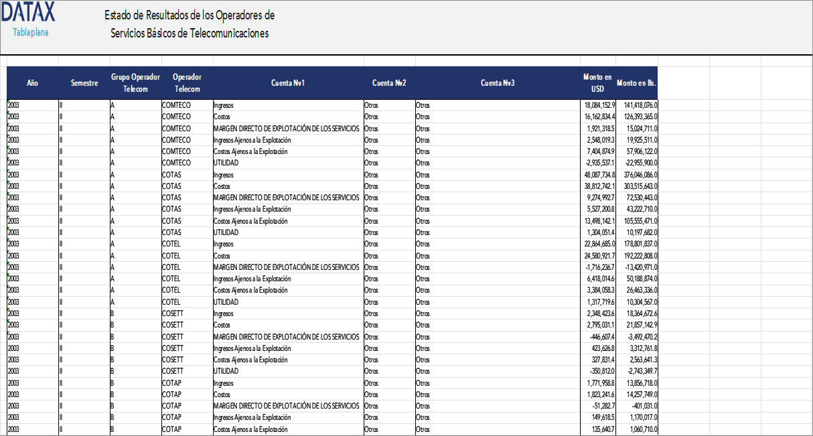Select the COTAP USD value 1,771,958.8
Image resolution: width=813 pixels, height=436 pixels.
point(598,383)
